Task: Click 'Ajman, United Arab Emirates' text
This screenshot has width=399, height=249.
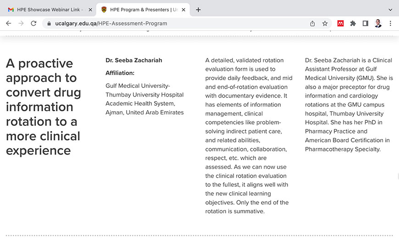Action: pyautogui.click(x=144, y=112)
